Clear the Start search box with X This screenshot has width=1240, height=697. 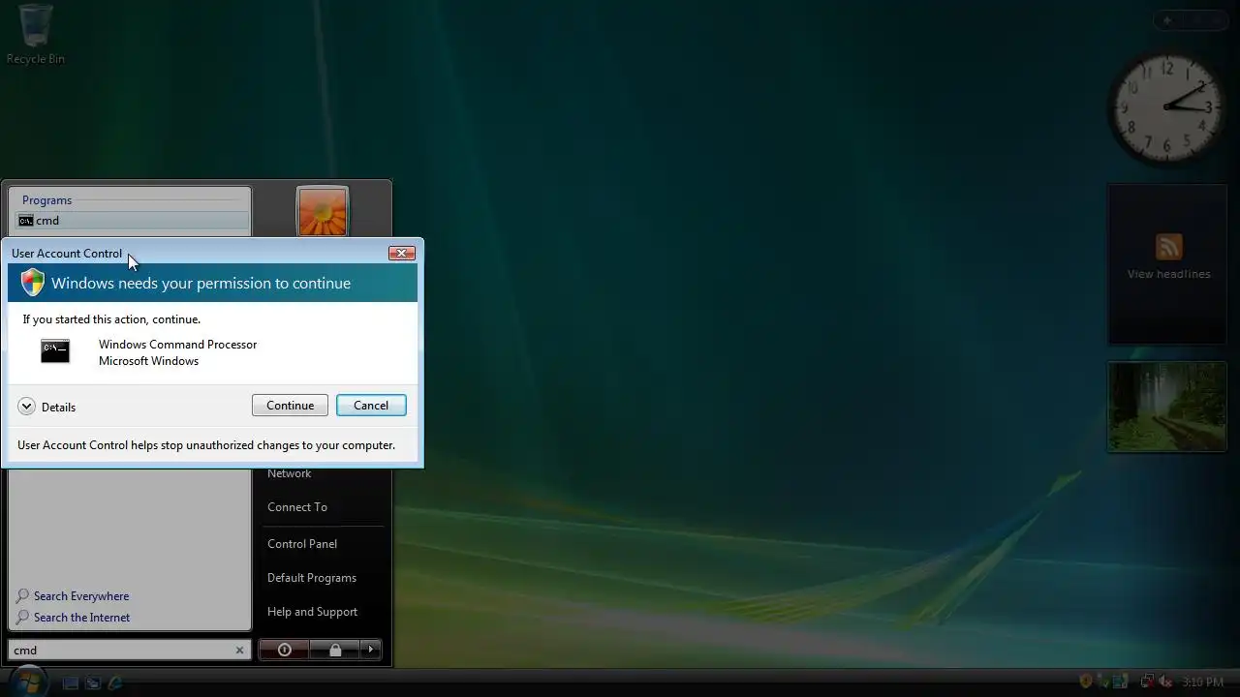click(240, 651)
